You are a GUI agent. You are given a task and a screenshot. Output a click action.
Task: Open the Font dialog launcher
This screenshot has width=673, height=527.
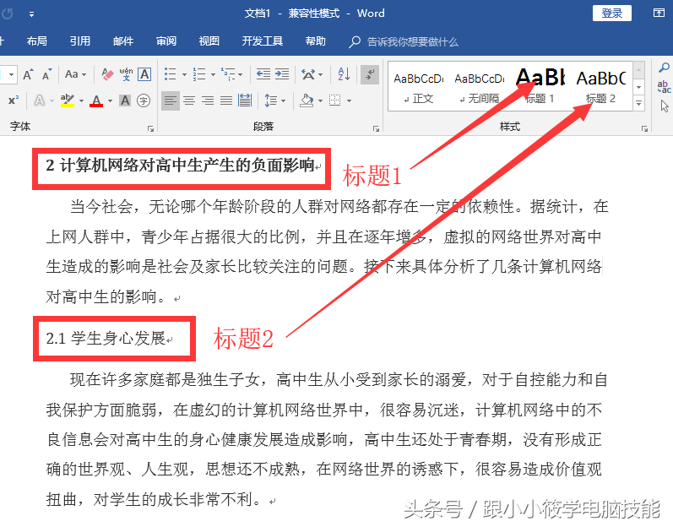pyautogui.click(x=150, y=128)
